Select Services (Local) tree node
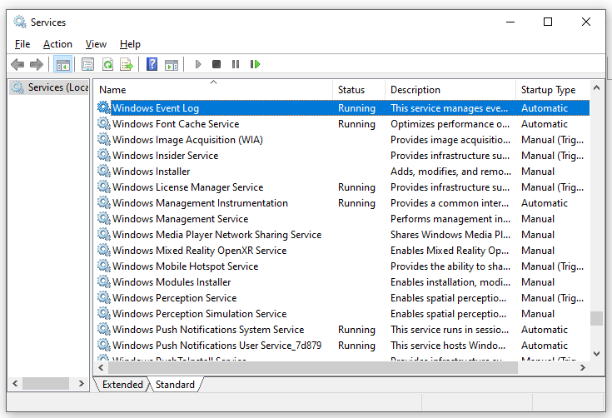Image resolution: width=612 pixels, height=418 pixels. (x=50, y=87)
